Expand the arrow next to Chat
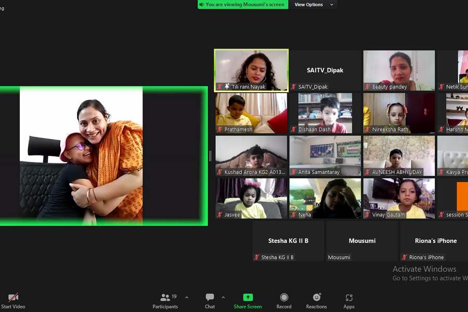 223,297
